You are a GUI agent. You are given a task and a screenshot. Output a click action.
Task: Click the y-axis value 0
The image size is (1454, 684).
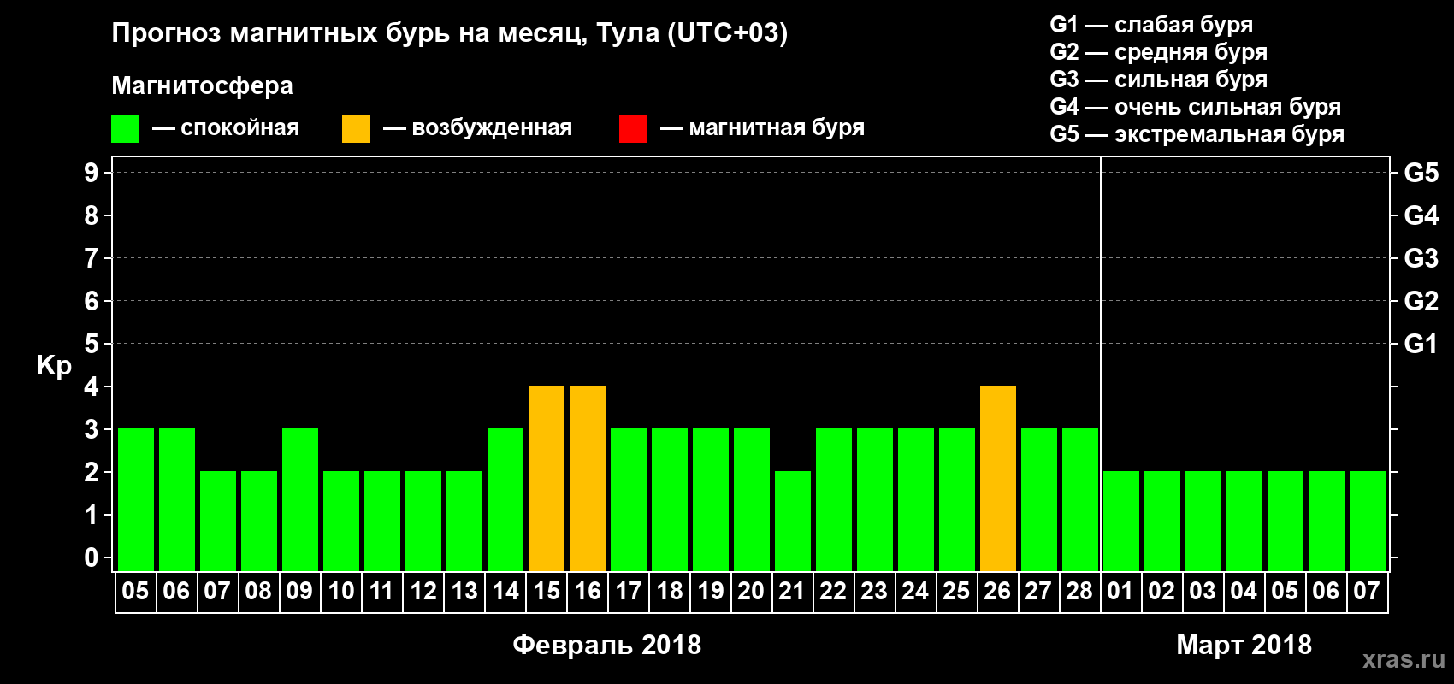(92, 557)
